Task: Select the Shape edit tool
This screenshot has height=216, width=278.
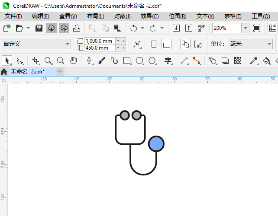Action: tap(19, 60)
